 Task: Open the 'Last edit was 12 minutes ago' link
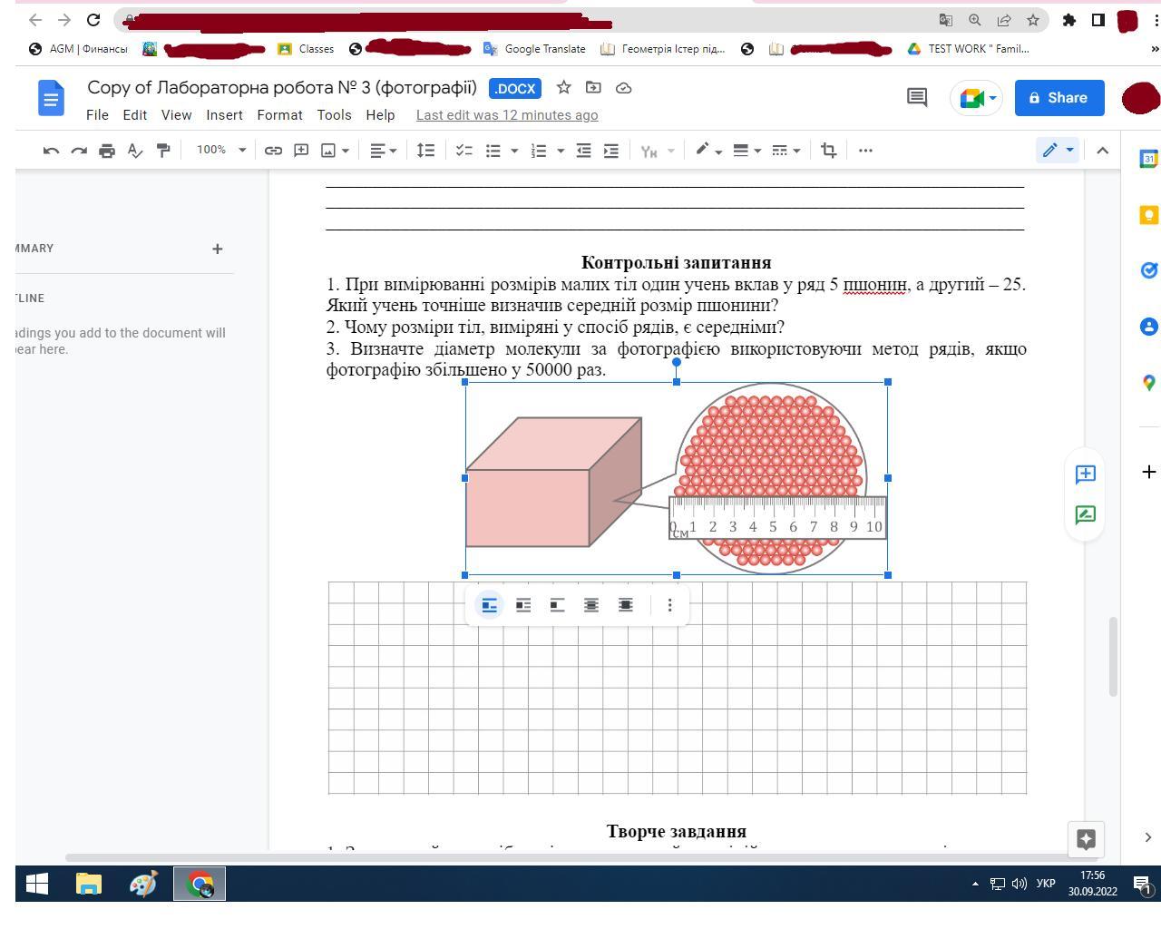[x=506, y=115]
